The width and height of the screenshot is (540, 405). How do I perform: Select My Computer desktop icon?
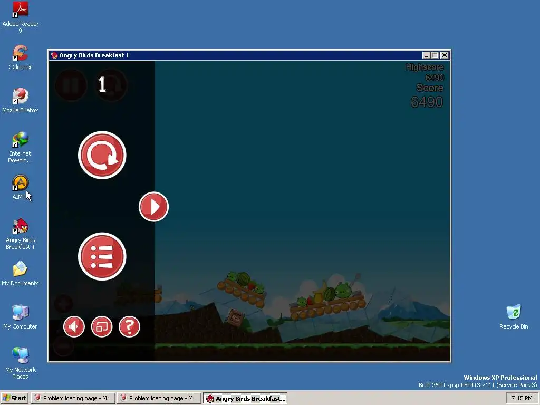pyautogui.click(x=20, y=317)
